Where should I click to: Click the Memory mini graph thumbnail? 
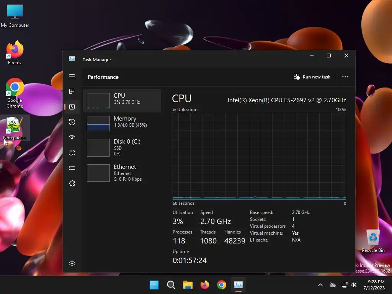pyautogui.click(x=98, y=124)
